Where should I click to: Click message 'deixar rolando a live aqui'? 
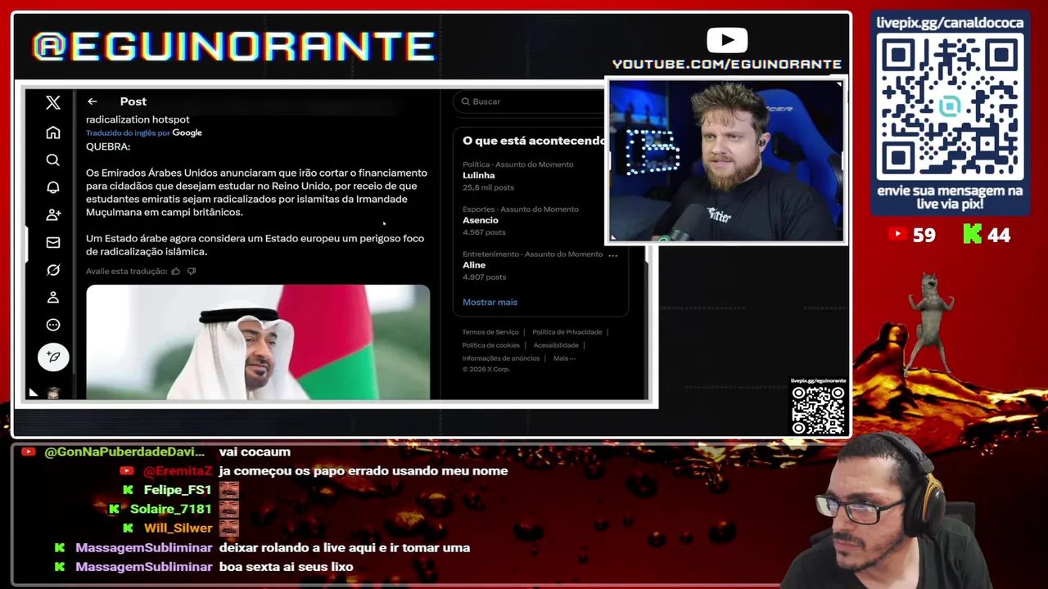coord(345,547)
